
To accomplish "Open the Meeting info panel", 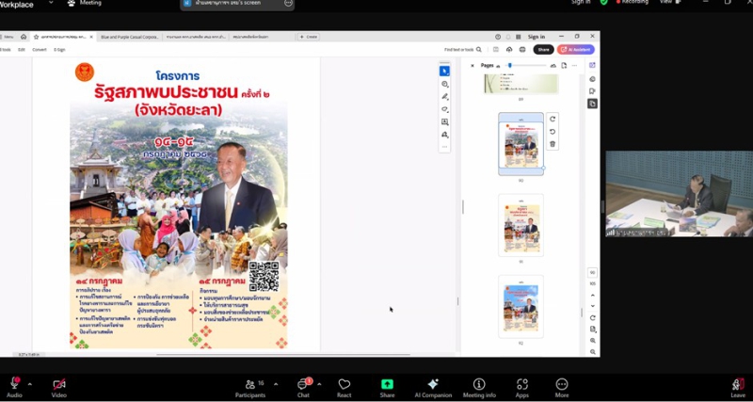I will [x=479, y=385].
